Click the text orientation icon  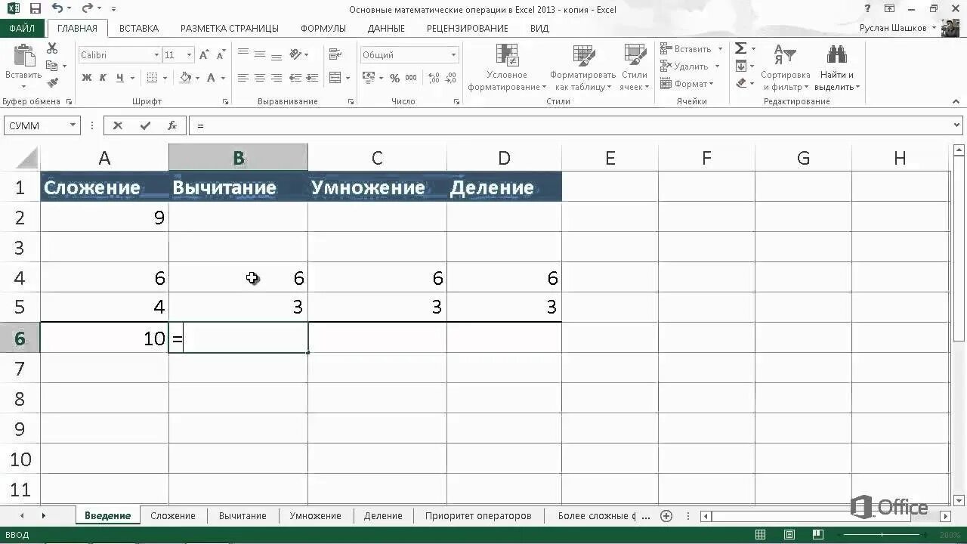click(x=296, y=54)
